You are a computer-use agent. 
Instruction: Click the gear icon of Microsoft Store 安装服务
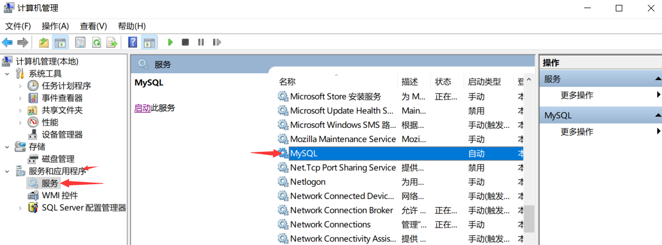point(283,96)
